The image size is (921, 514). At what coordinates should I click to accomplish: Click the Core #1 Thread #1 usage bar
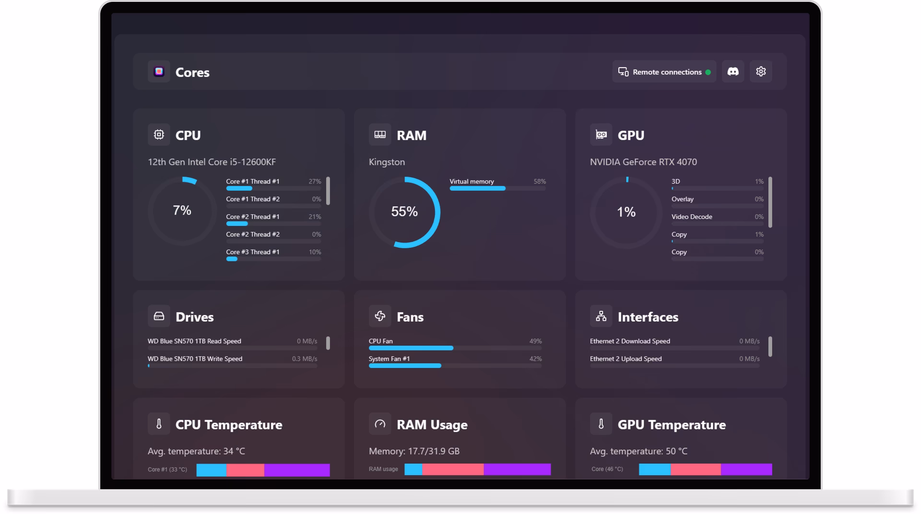[x=273, y=188]
